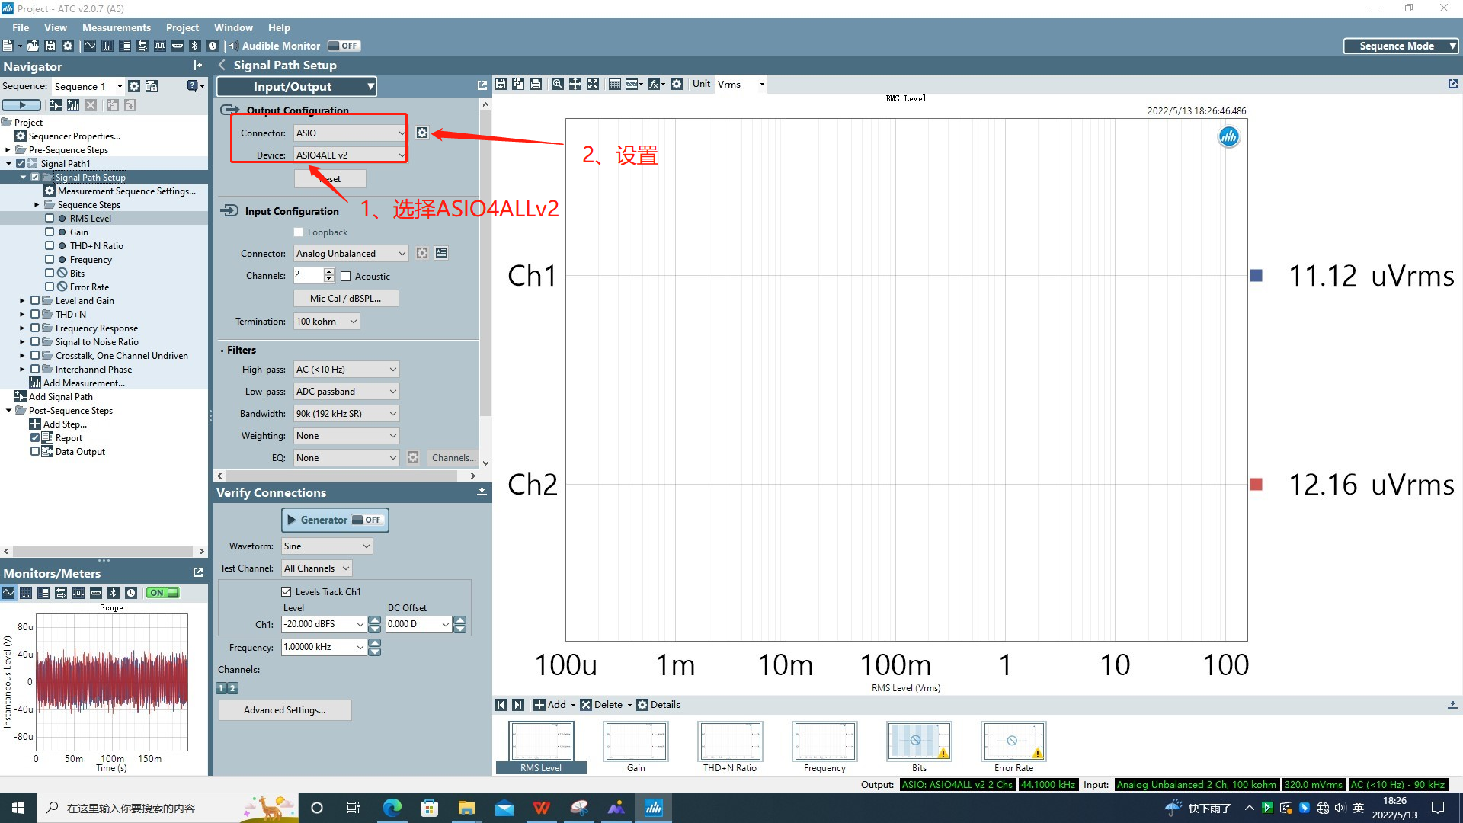The width and height of the screenshot is (1463, 823).
Task: Check the THD+N Ratio measurement checkbox
Action: click(x=50, y=245)
